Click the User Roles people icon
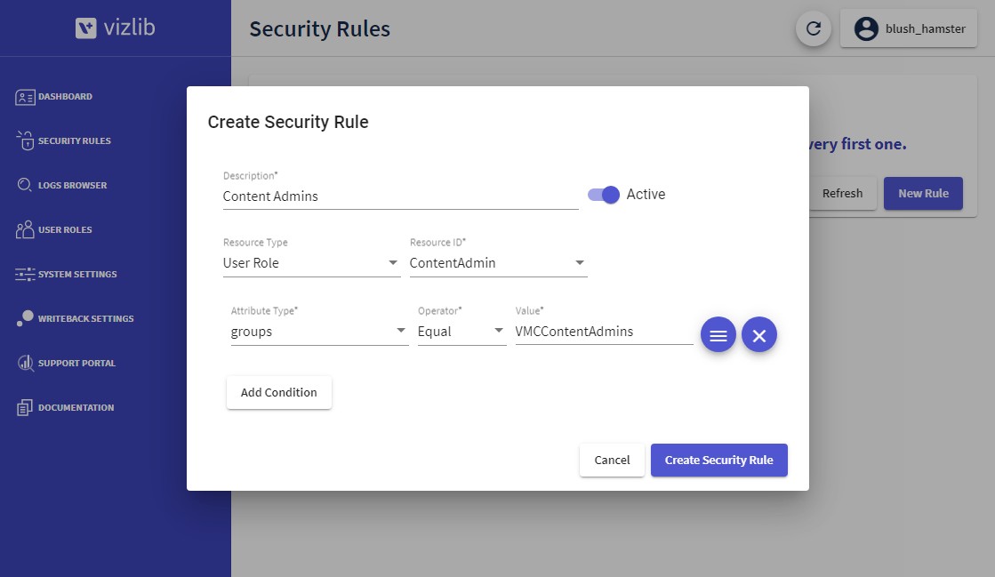The height and width of the screenshot is (577, 995). 25,229
